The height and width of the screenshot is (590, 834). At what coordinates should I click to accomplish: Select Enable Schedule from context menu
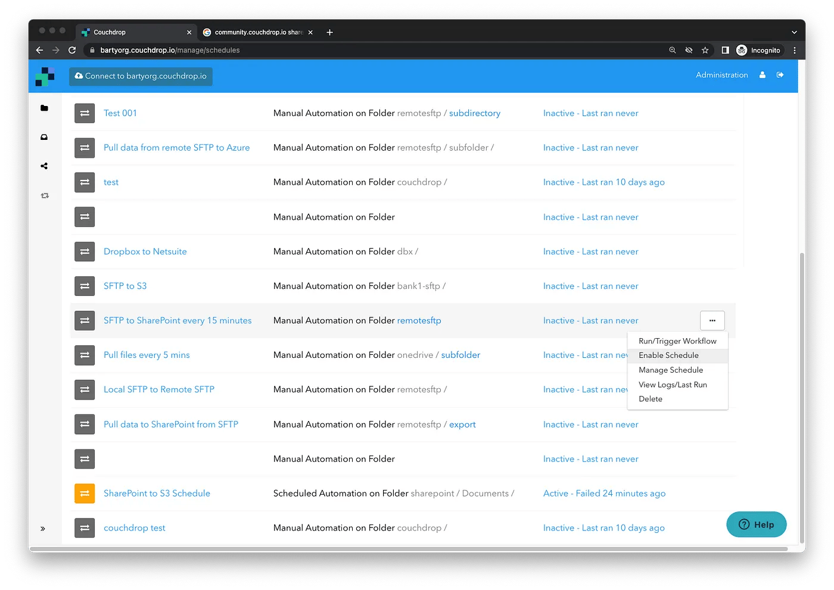(668, 355)
